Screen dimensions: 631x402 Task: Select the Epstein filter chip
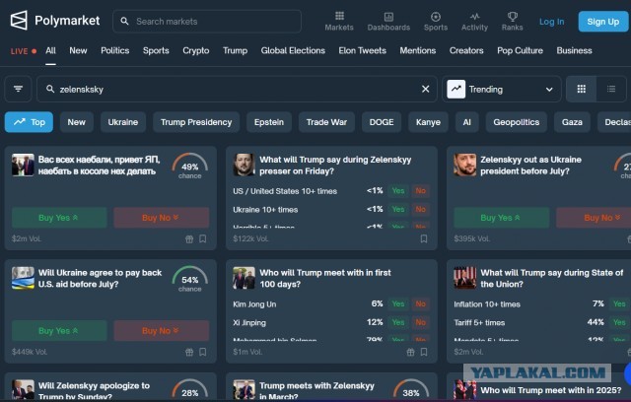pyautogui.click(x=269, y=122)
